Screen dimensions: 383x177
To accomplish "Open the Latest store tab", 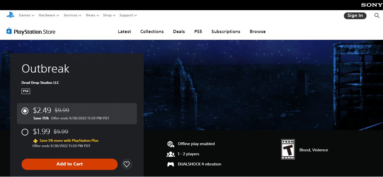I will (x=124, y=32).
